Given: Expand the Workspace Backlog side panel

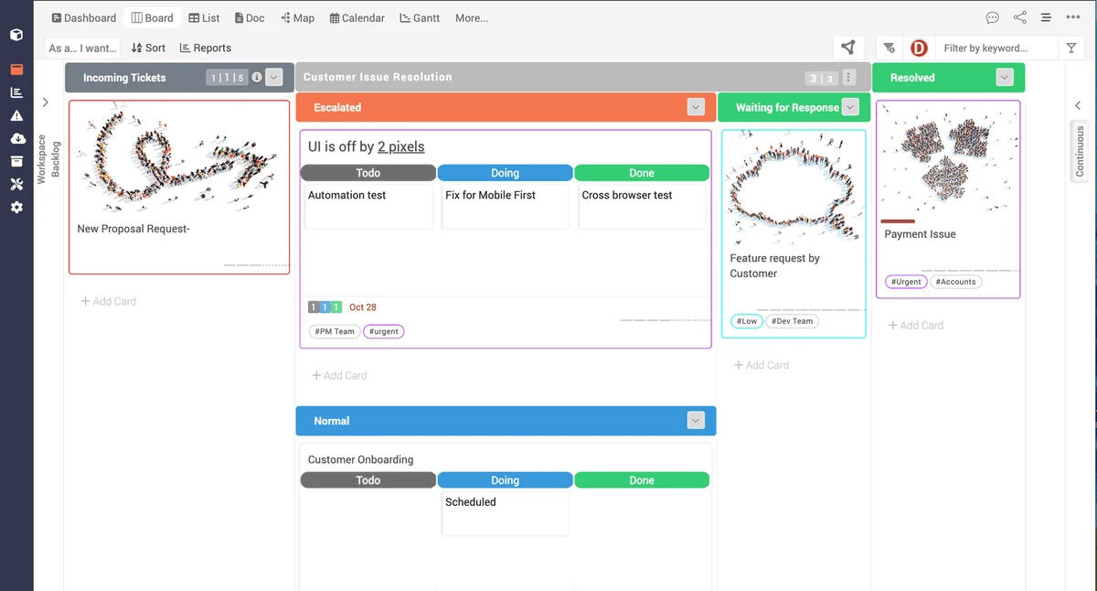Looking at the screenshot, I should 45,102.
